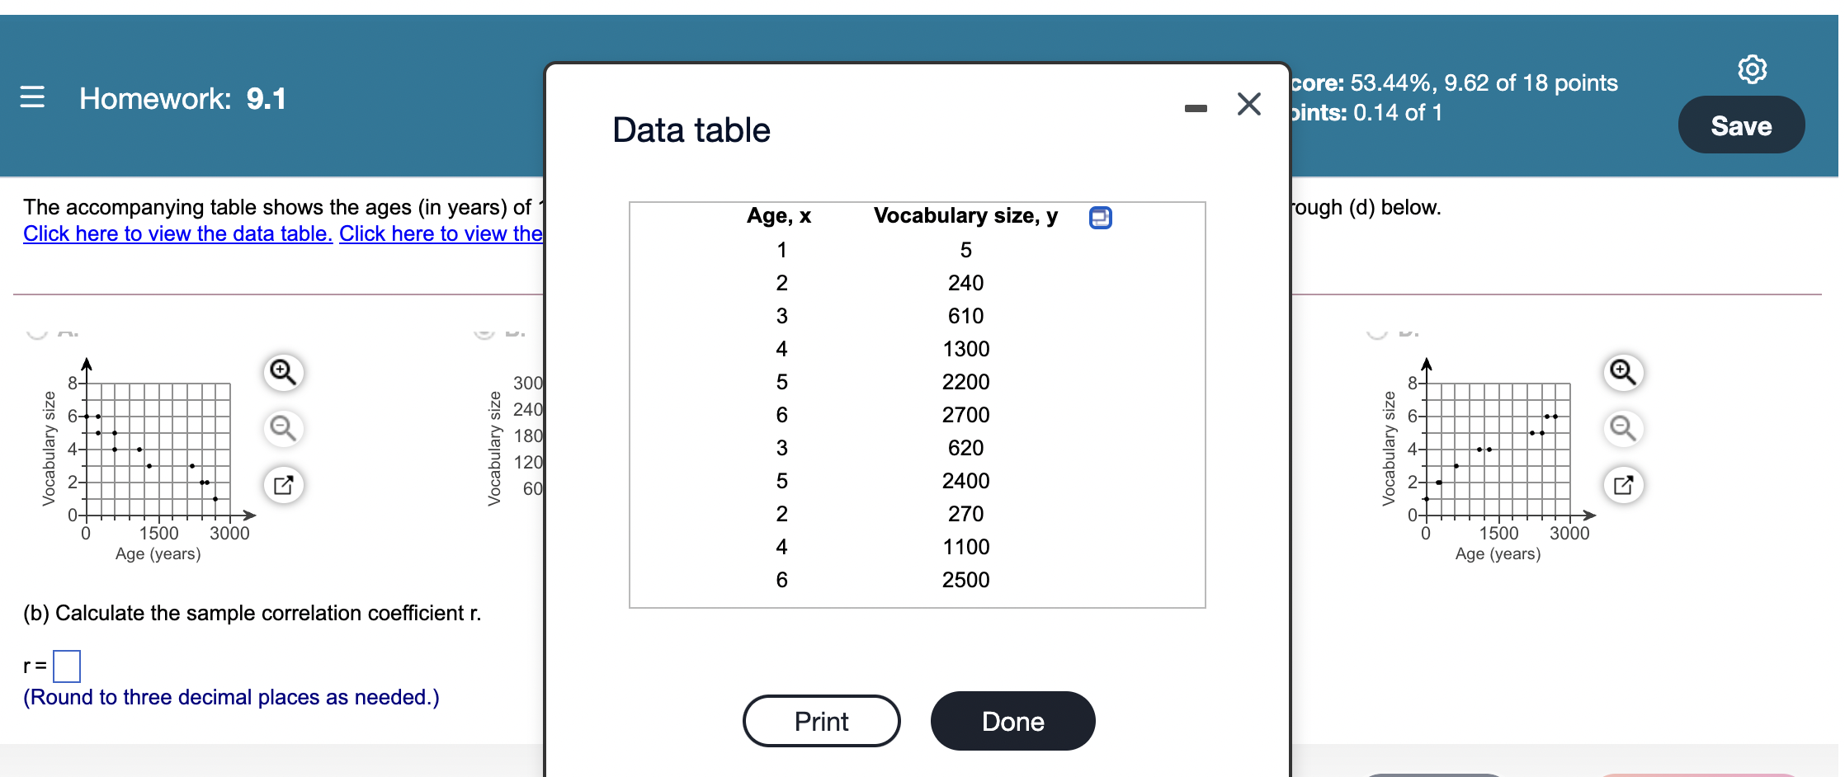The height and width of the screenshot is (777, 1845).
Task: Click the zoom-out magnifier beside option D's scatter plot
Action: pos(1622,428)
